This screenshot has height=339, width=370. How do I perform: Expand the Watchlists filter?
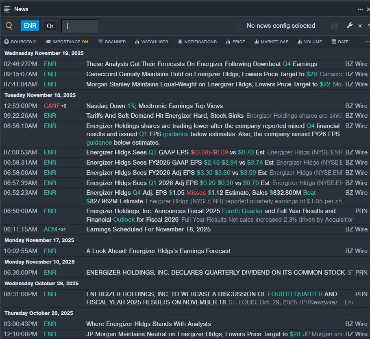tap(151, 42)
